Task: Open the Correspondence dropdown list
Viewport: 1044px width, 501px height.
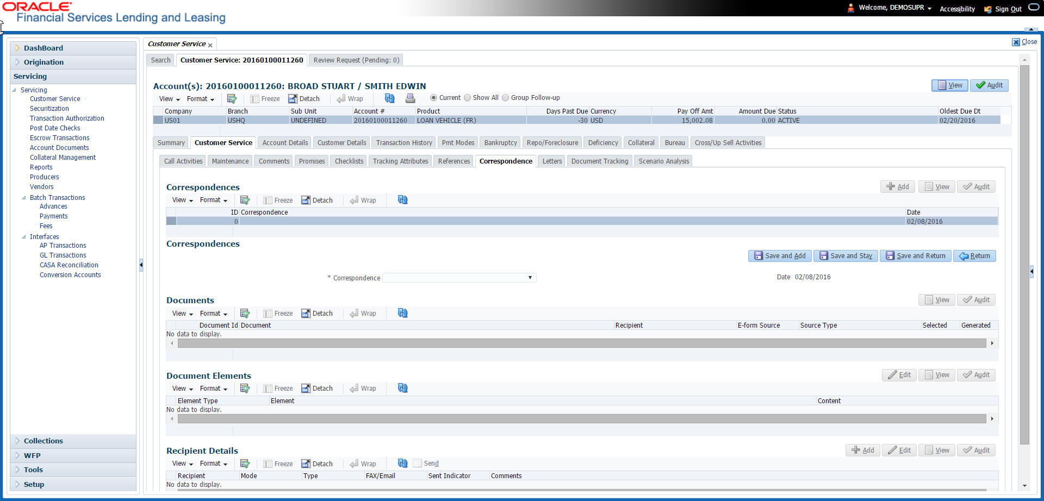Action: [530, 278]
